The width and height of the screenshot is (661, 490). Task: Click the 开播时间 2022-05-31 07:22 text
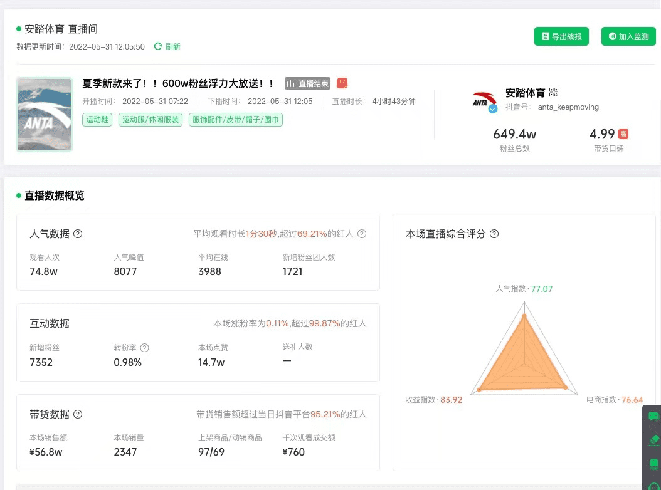click(x=135, y=101)
